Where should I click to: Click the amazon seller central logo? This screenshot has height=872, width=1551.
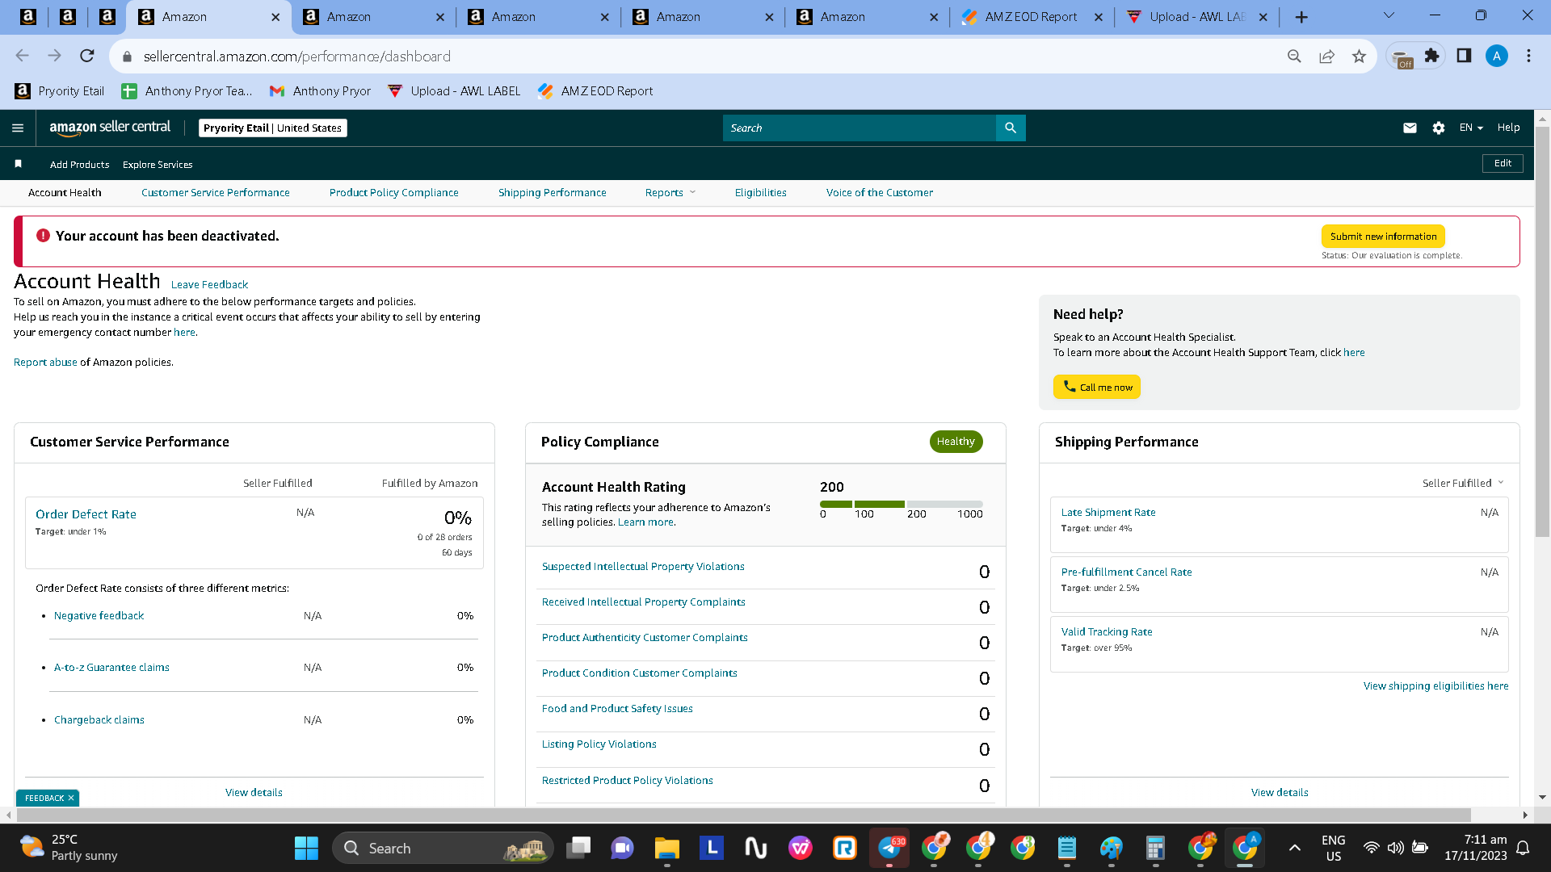pos(110,128)
